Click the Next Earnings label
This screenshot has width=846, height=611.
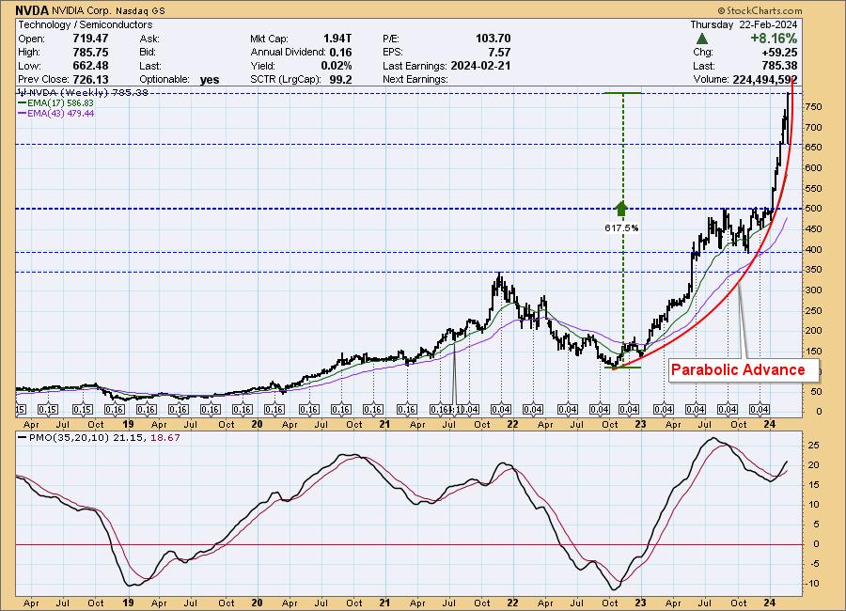[x=415, y=79]
